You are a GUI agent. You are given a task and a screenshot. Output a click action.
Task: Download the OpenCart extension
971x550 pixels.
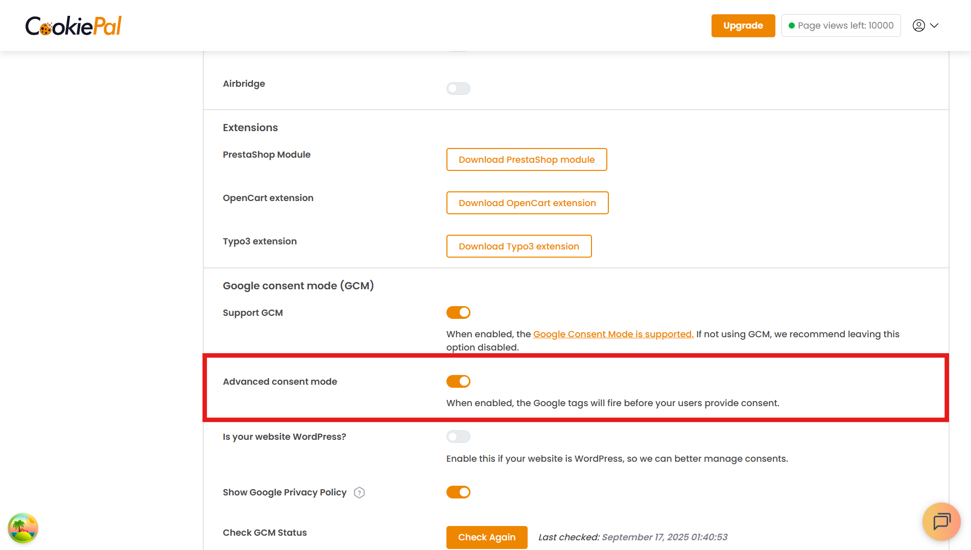[x=527, y=203]
